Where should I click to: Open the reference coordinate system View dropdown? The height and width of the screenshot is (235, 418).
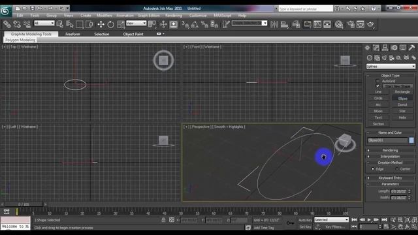click(x=137, y=23)
